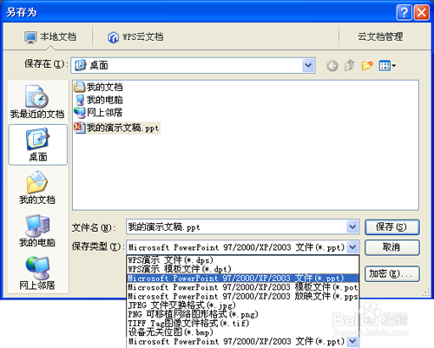Viewport: 434px width, 348px height.
Task: Go up one folder level icon
Action: pyautogui.click(x=350, y=66)
